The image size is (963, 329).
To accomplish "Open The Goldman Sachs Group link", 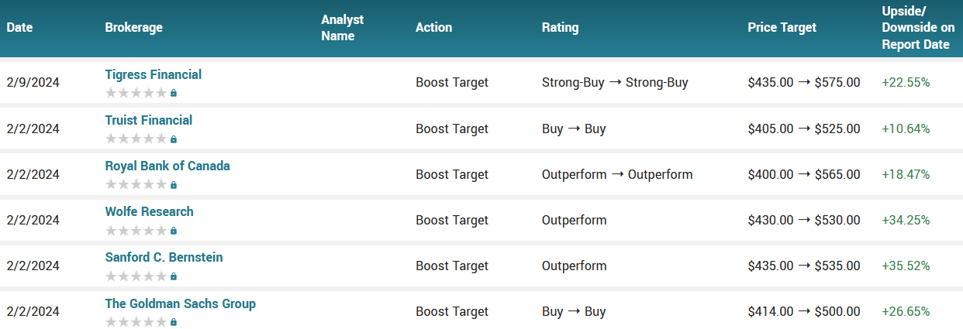I will click(x=180, y=303).
